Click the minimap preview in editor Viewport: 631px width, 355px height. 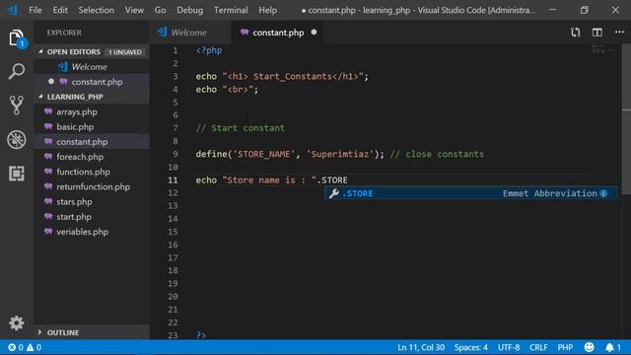click(x=602, y=49)
